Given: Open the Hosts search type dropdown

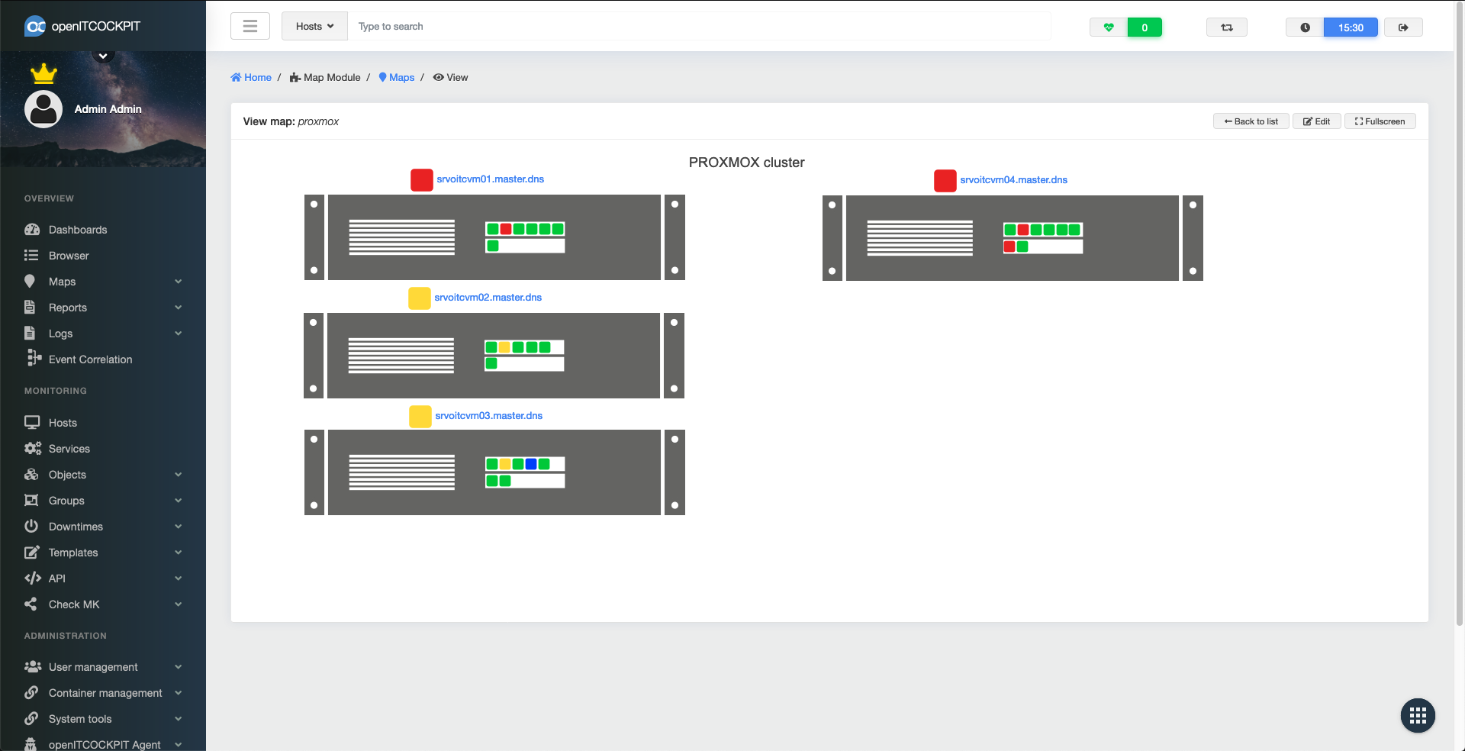Looking at the screenshot, I should 314,27.
